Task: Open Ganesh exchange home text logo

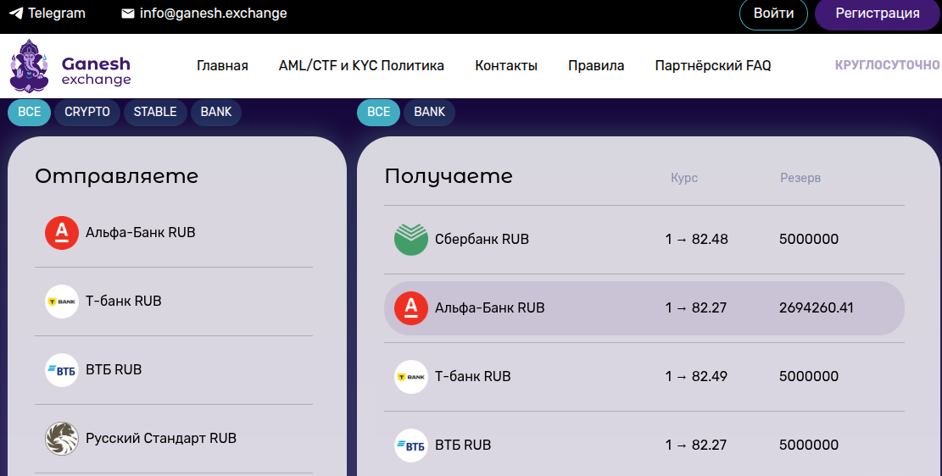Action: click(x=96, y=71)
